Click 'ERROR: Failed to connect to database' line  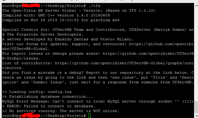click(49, 106)
